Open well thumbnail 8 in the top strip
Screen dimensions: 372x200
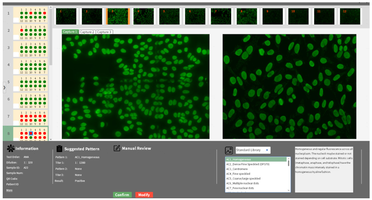click(x=247, y=16)
